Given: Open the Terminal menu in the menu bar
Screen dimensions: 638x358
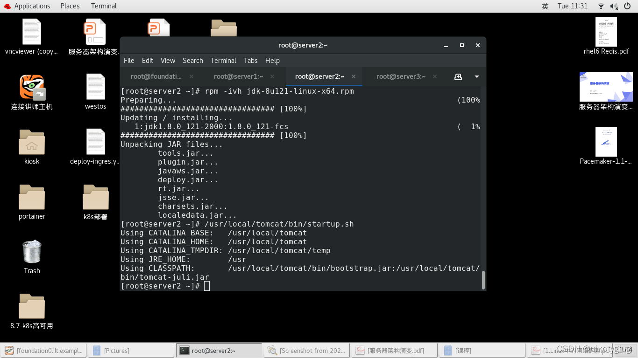Looking at the screenshot, I should click(223, 61).
